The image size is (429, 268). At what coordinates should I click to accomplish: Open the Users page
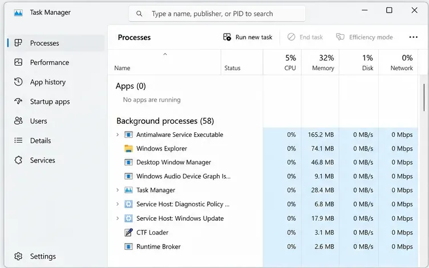coord(56,121)
